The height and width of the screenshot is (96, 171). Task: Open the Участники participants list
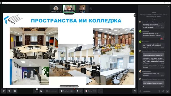pyautogui.click(x=67, y=91)
